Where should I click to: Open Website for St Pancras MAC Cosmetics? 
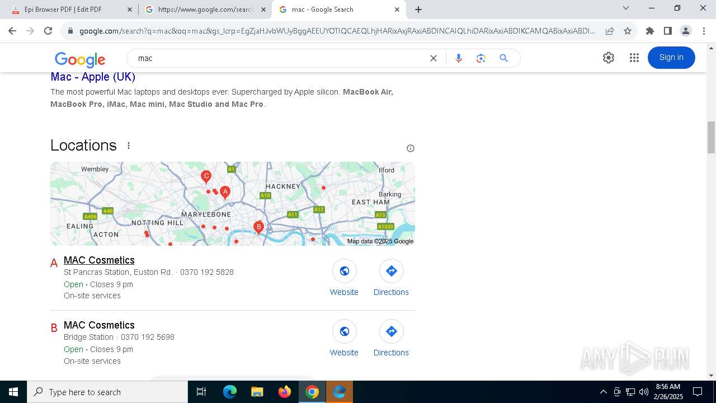tap(344, 279)
